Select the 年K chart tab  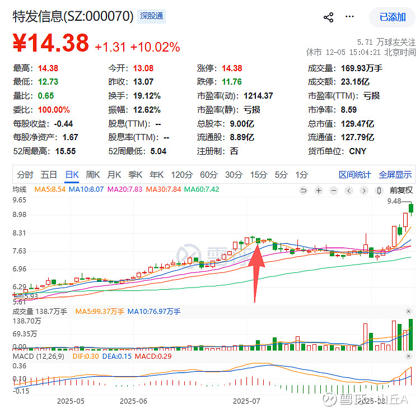click(156, 175)
